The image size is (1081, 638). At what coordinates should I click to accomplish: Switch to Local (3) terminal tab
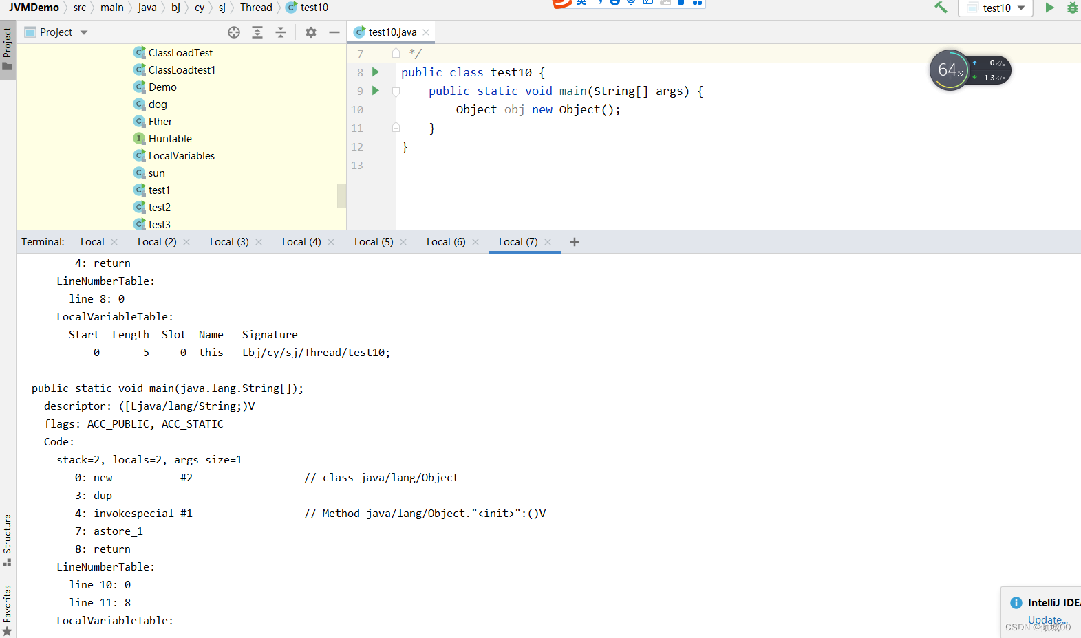click(229, 242)
